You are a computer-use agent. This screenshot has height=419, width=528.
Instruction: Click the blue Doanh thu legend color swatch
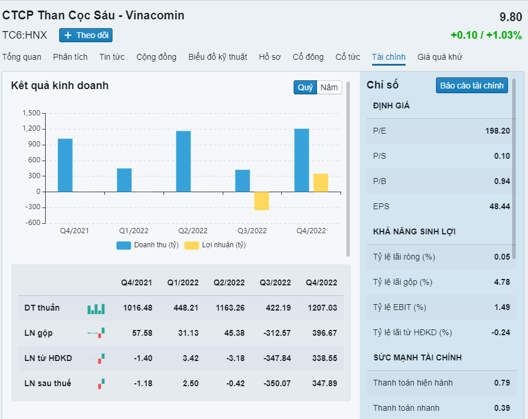tap(124, 245)
